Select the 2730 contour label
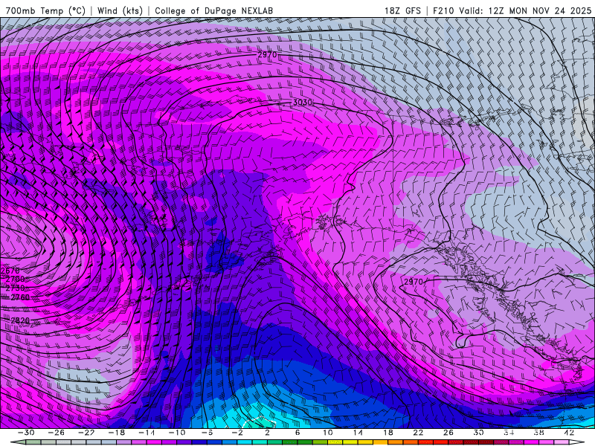The width and height of the screenshot is (595, 446). tap(15, 288)
